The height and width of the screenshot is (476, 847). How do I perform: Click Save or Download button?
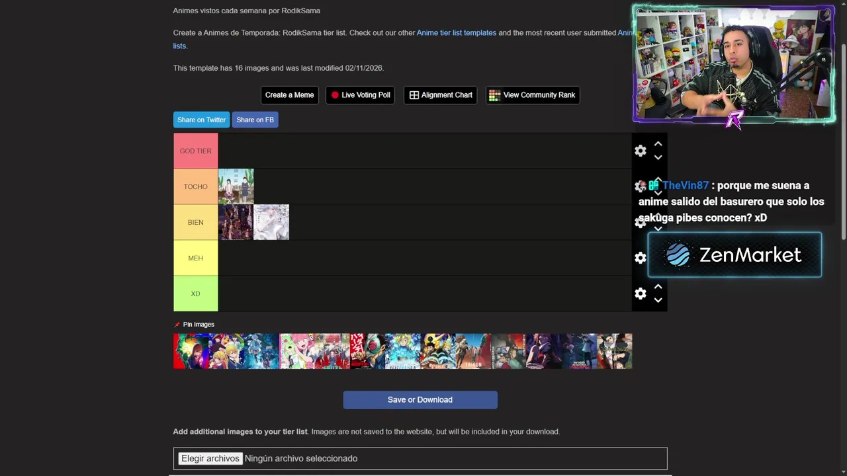point(420,400)
